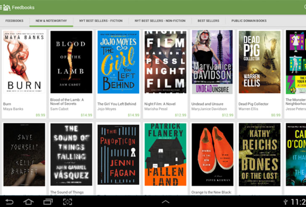Open the recent apps switcher
Image resolution: width=306 pixels, height=207 pixels.
[x=48, y=202]
